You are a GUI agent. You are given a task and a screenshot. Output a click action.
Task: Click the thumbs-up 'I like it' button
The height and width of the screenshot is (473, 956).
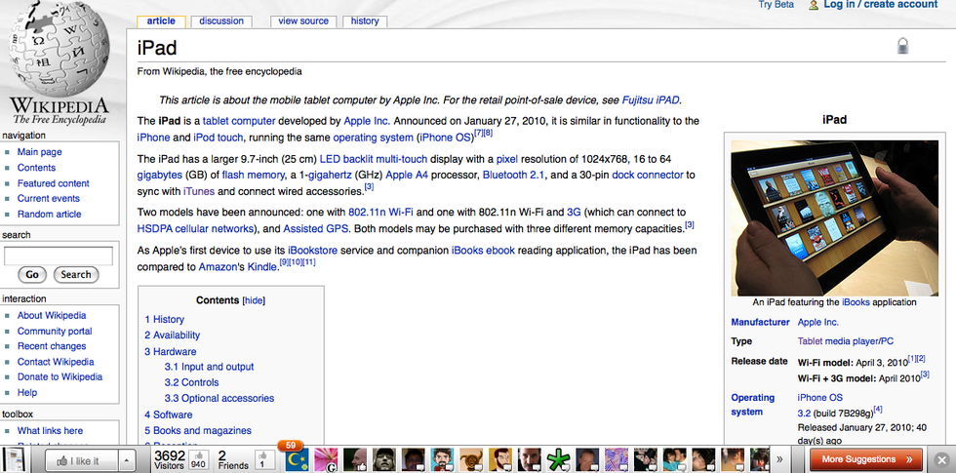click(81, 459)
